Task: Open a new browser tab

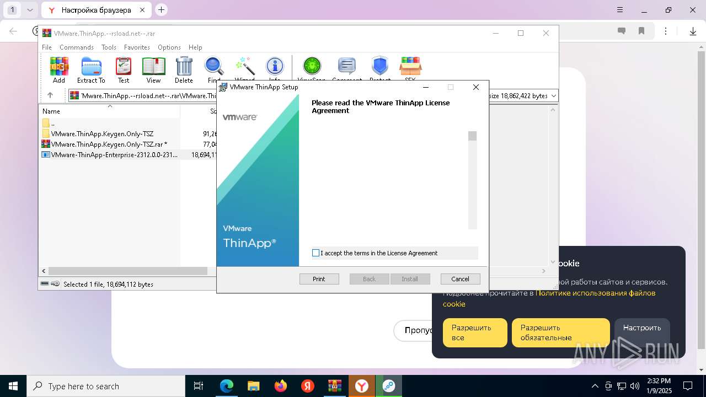Action: coord(161,10)
